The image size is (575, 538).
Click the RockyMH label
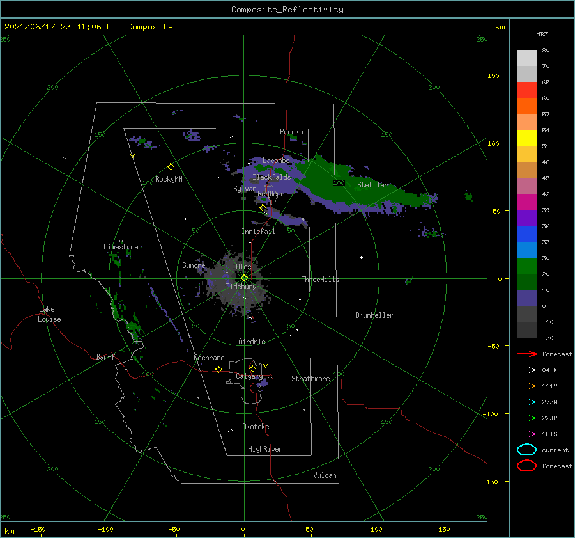point(169,179)
